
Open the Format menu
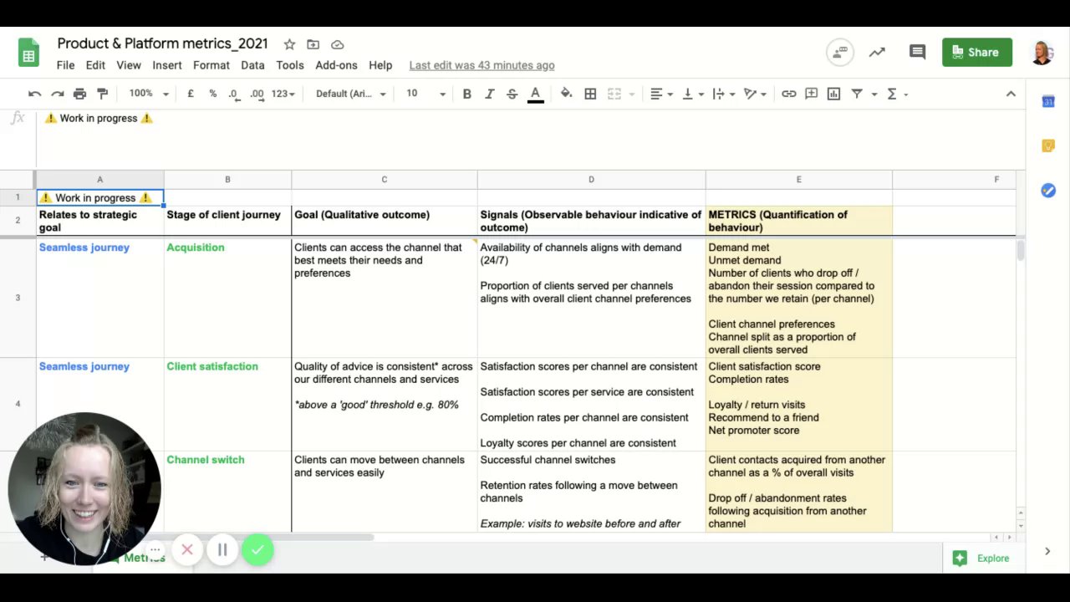point(211,65)
